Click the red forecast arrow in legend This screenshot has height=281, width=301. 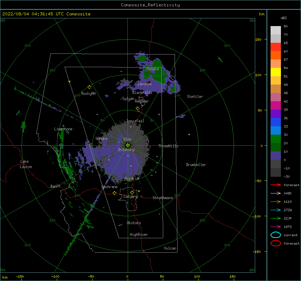(276, 185)
